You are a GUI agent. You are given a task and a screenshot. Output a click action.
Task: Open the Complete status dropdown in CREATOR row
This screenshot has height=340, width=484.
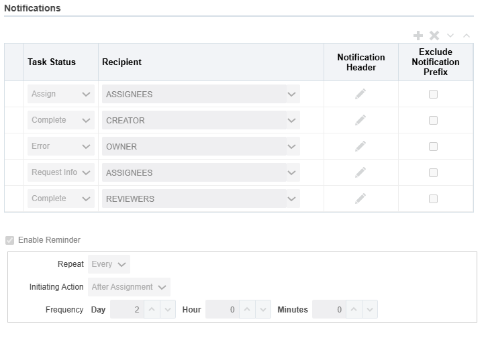tap(61, 120)
